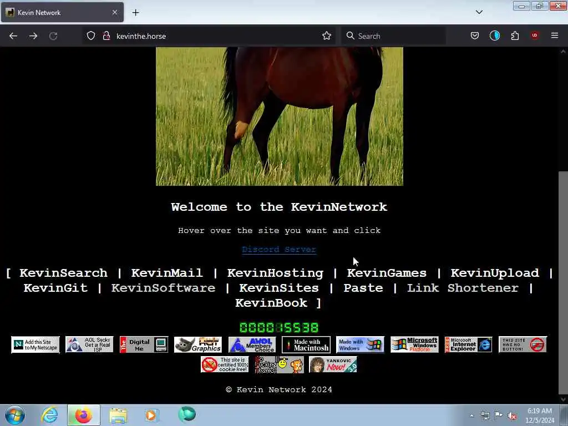Open the taskbar clock showing 6:19 AM
Image resolution: width=568 pixels, height=426 pixels.
(x=539, y=415)
